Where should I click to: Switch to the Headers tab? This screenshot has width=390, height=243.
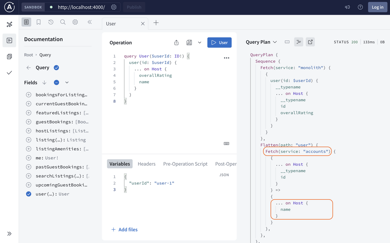click(x=147, y=164)
